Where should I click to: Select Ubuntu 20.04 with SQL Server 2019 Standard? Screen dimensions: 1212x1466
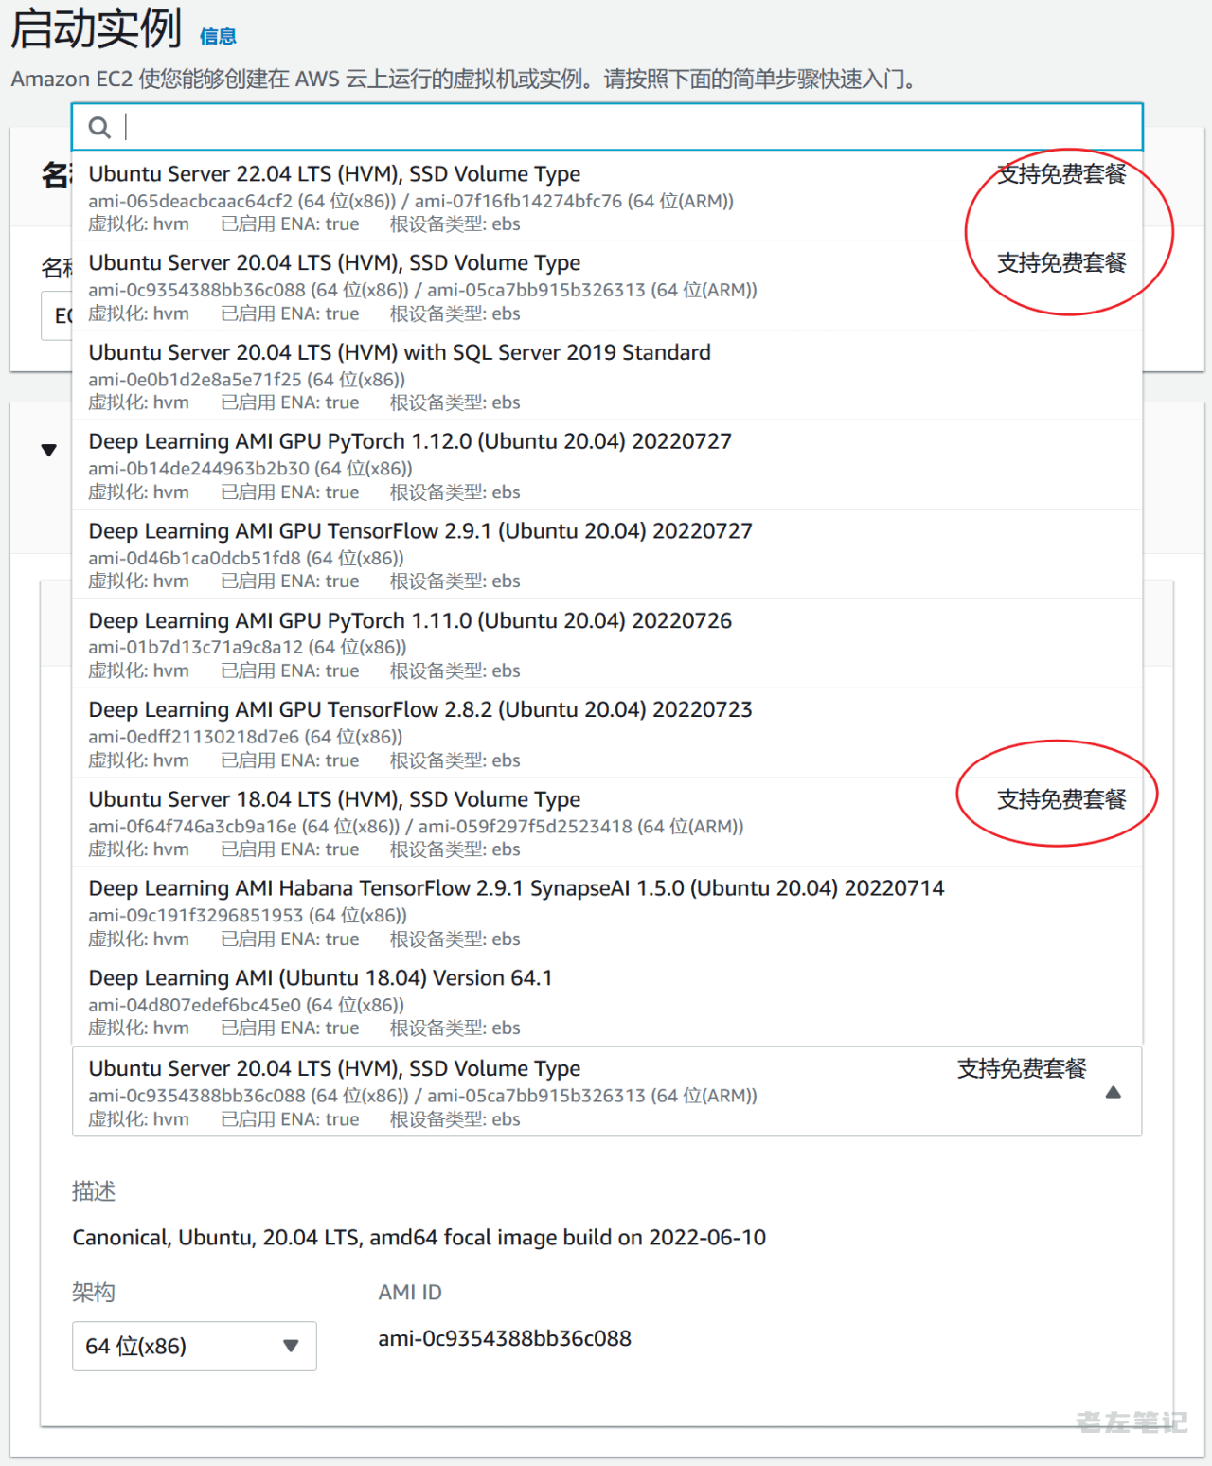click(x=607, y=375)
